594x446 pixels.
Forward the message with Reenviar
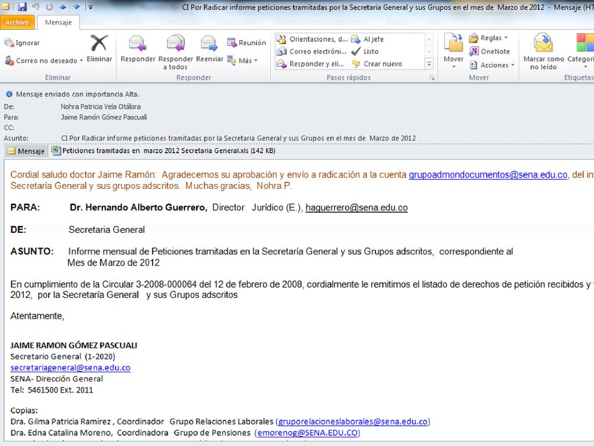[209, 49]
